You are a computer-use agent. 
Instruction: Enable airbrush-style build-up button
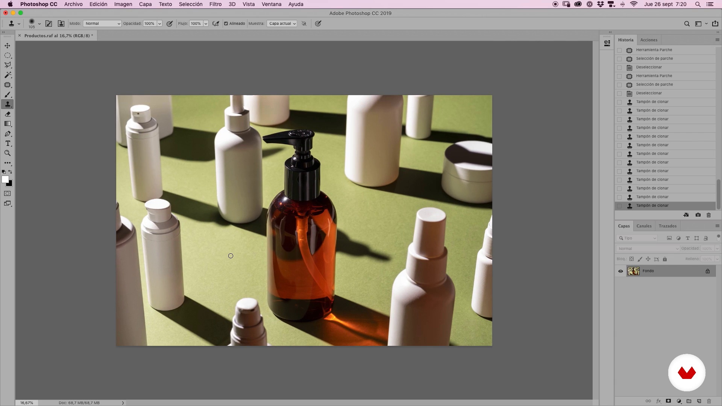click(215, 23)
